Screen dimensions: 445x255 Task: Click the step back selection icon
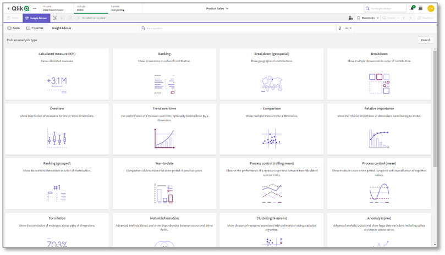(x=63, y=18)
